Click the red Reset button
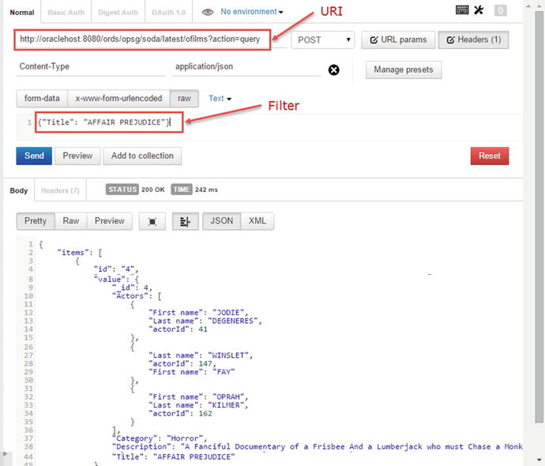 [x=490, y=156]
